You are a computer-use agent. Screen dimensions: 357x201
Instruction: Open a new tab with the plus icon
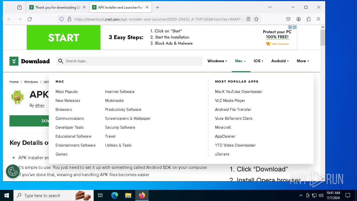click(x=157, y=8)
